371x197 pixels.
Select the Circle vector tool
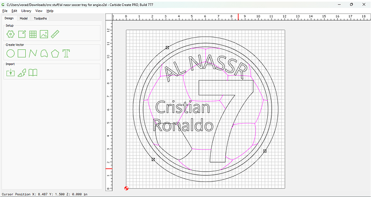(x=10, y=54)
